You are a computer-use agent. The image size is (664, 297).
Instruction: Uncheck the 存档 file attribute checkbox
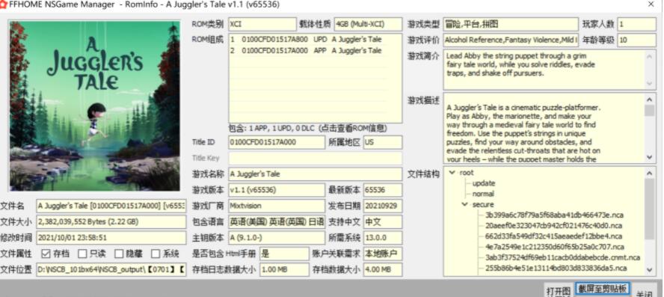46,254
